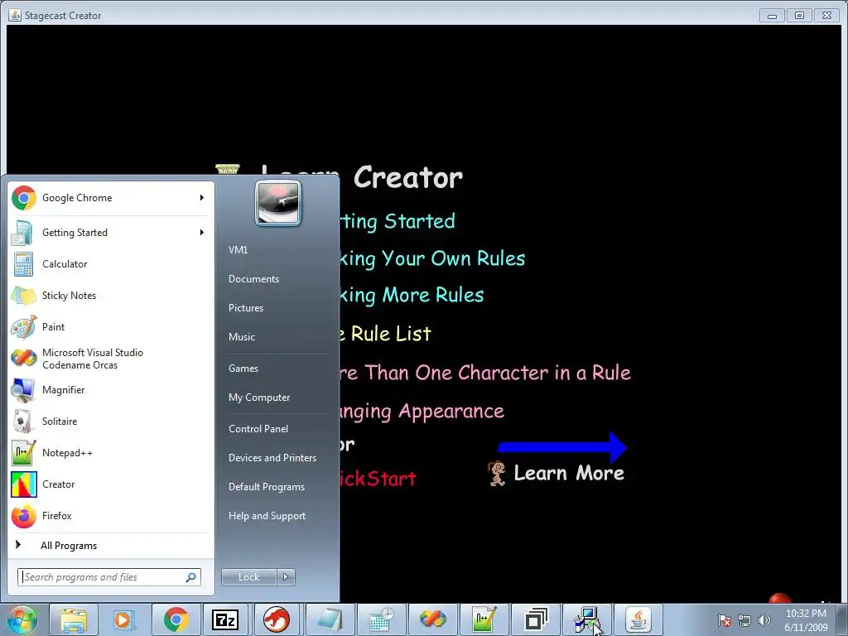
Task: Open Chrome from the taskbar
Action: pyautogui.click(x=176, y=619)
